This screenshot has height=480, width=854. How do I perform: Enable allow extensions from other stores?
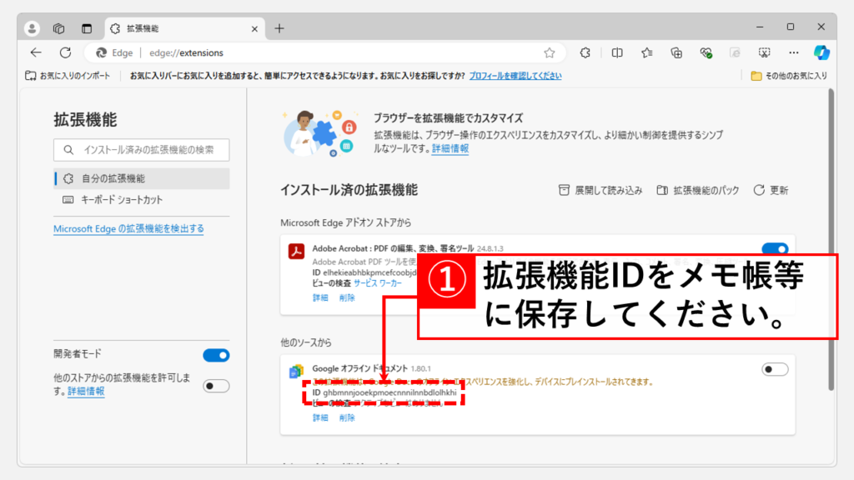tap(216, 386)
